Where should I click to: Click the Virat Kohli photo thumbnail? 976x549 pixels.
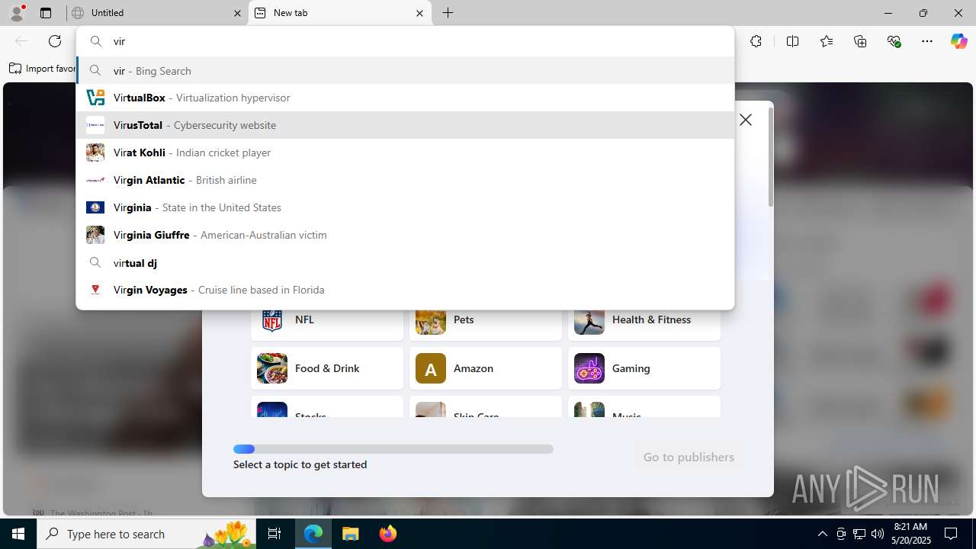coord(95,152)
